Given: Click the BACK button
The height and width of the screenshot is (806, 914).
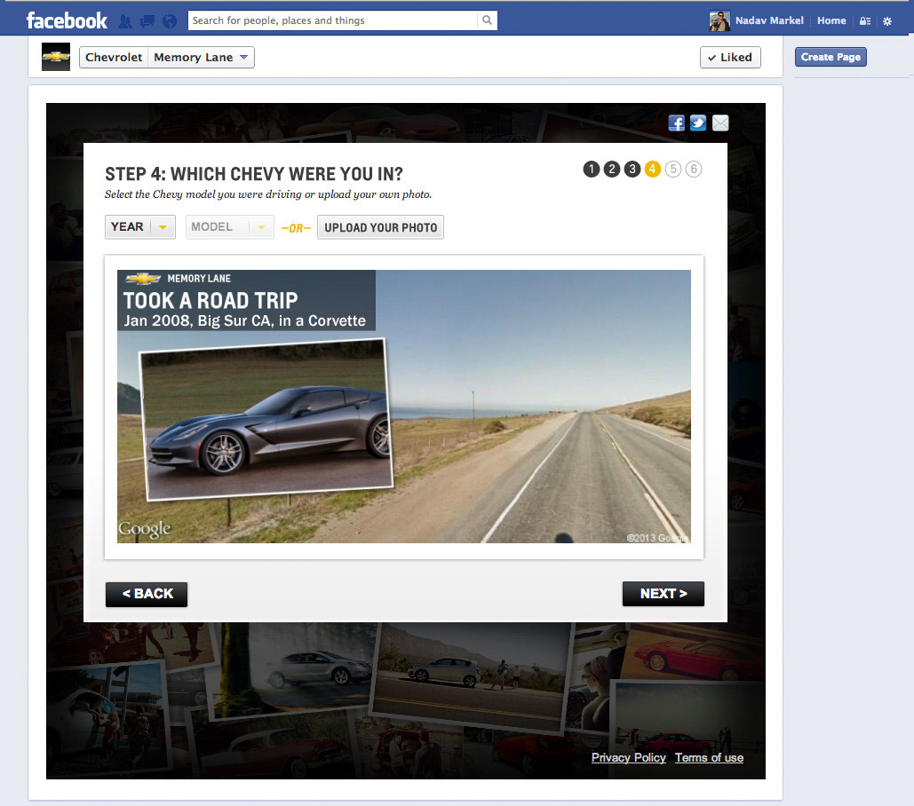Looking at the screenshot, I should click(147, 594).
